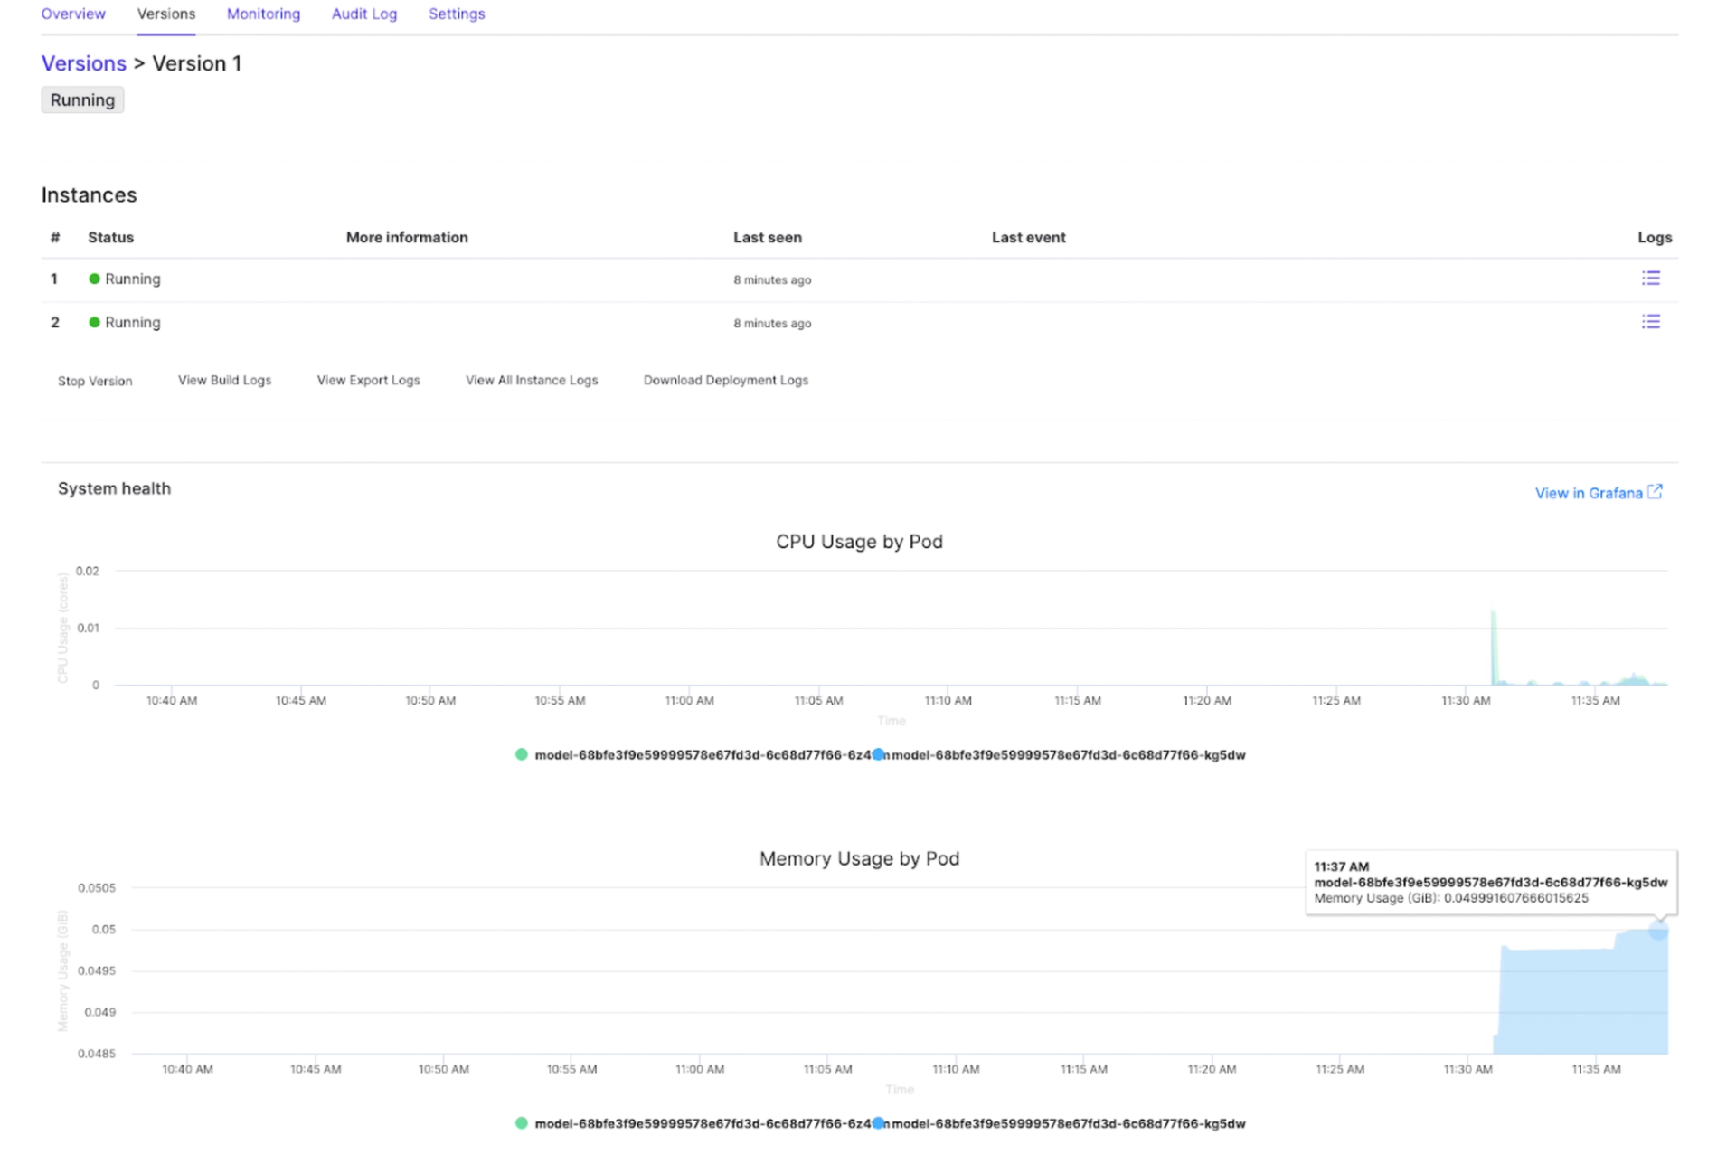The image size is (1736, 1164).
Task: Switch to the Monitoring tab
Action: click(263, 14)
